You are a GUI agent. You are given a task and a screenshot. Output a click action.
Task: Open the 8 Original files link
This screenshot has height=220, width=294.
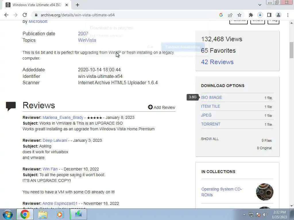tap(264, 148)
